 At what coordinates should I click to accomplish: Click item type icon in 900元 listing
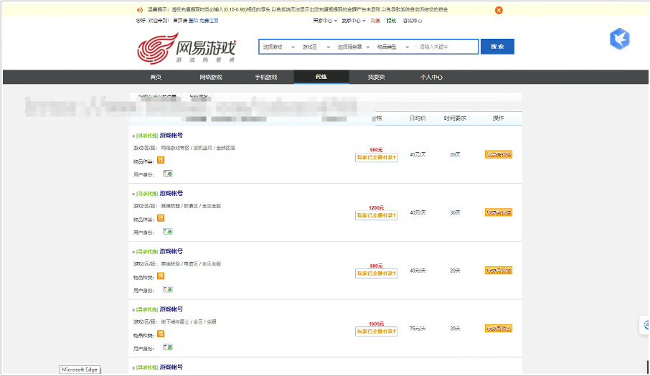point(161,160)
